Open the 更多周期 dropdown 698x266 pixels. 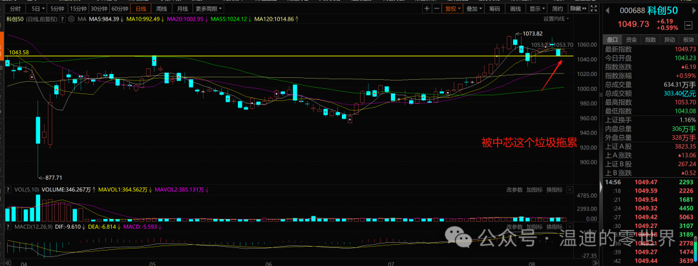tap(208, 8)
